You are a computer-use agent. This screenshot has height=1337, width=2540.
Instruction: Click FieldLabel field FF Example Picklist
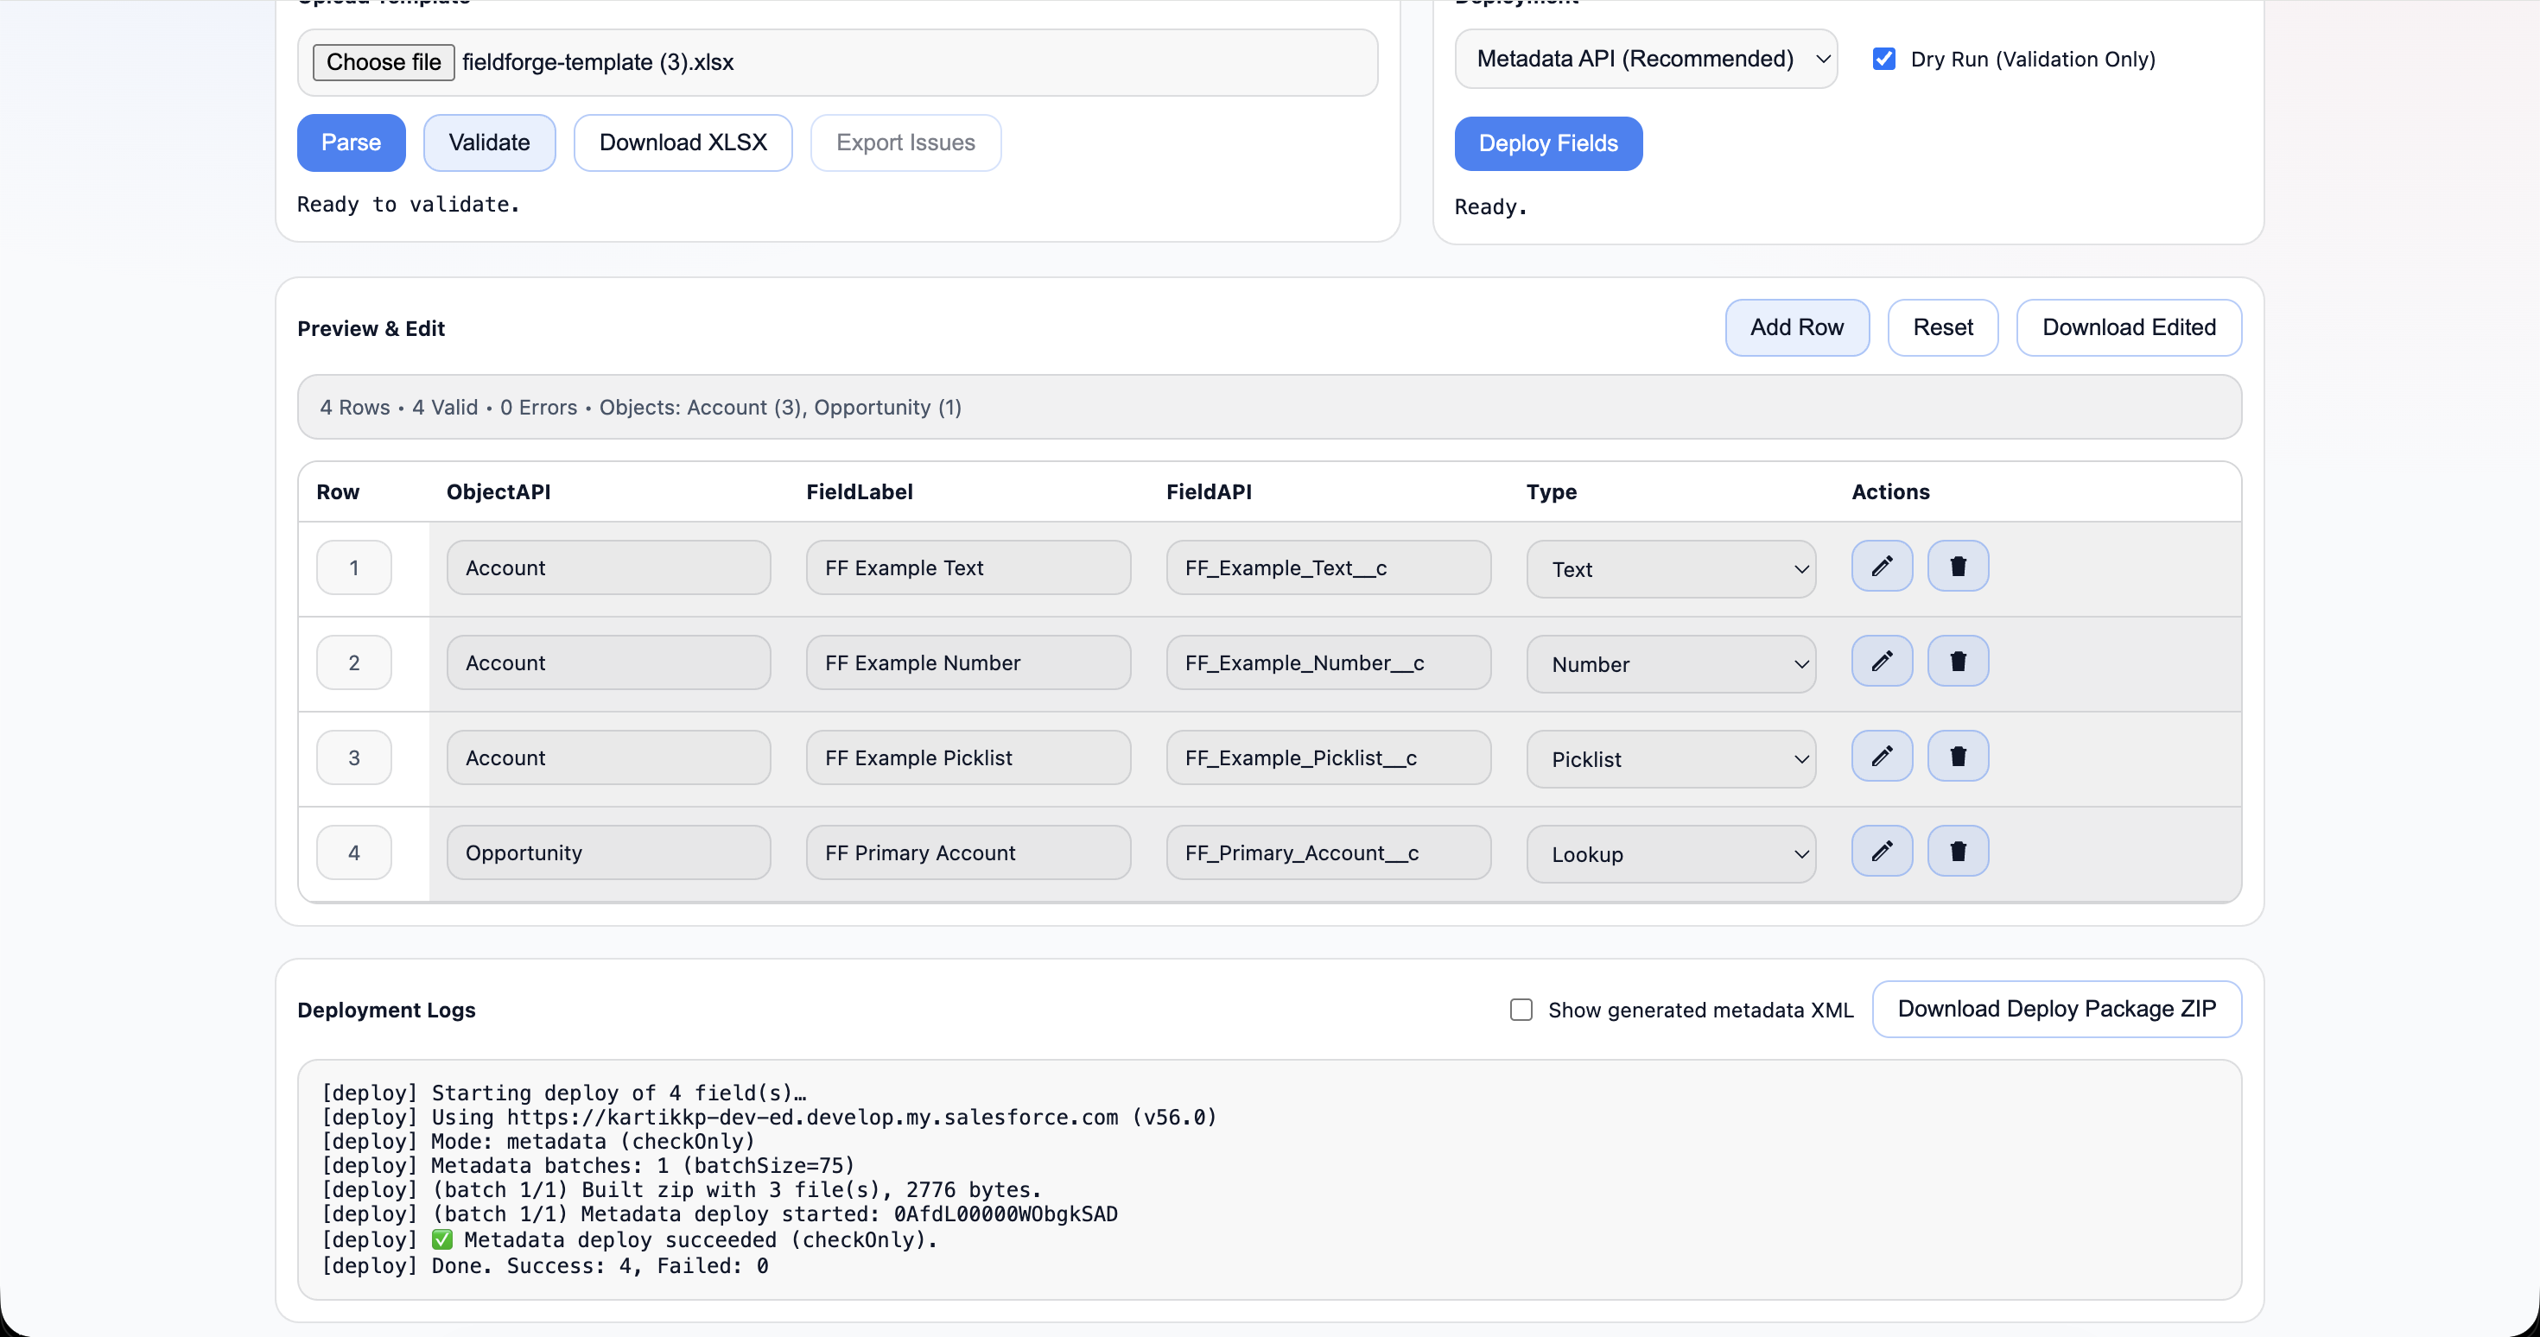tap(968, 757)
